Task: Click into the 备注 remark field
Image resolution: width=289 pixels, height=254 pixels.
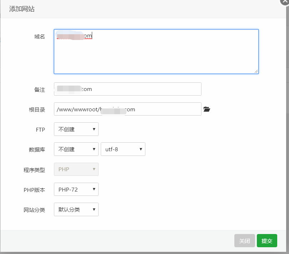Action: (128, 89)
